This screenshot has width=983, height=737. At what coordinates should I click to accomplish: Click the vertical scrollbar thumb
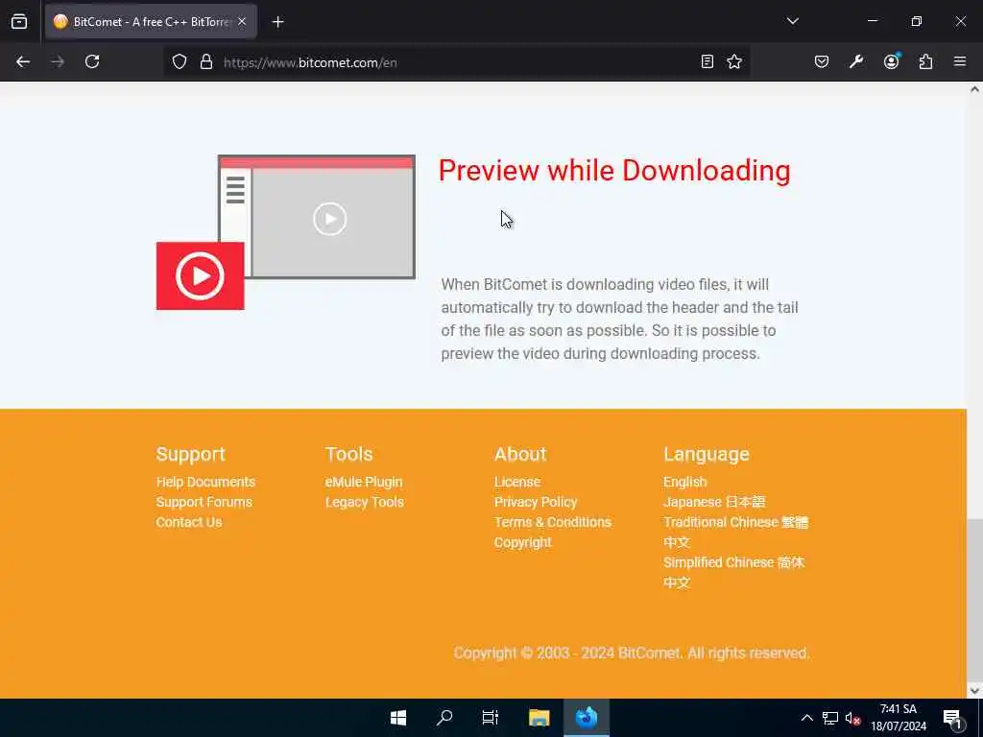974,599
